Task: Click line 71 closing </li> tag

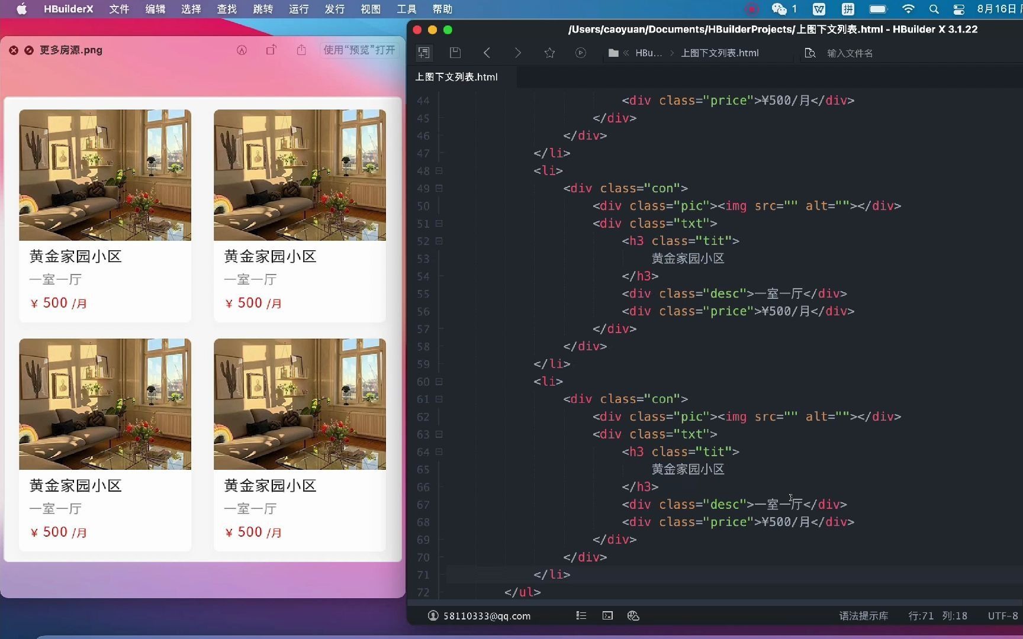Action: (x=552, y=575)
